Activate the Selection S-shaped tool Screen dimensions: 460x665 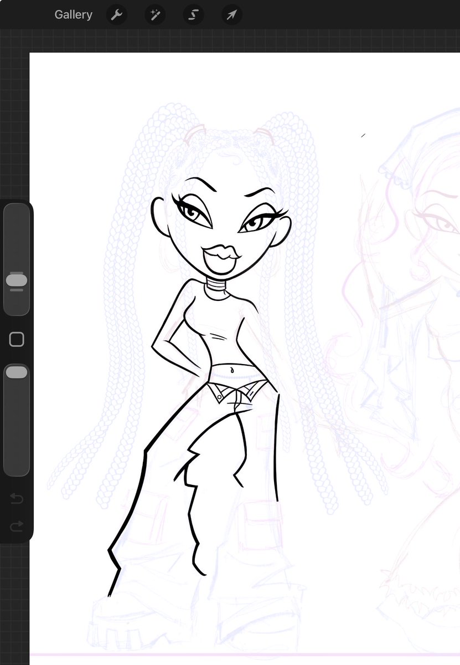pos(193,14)
